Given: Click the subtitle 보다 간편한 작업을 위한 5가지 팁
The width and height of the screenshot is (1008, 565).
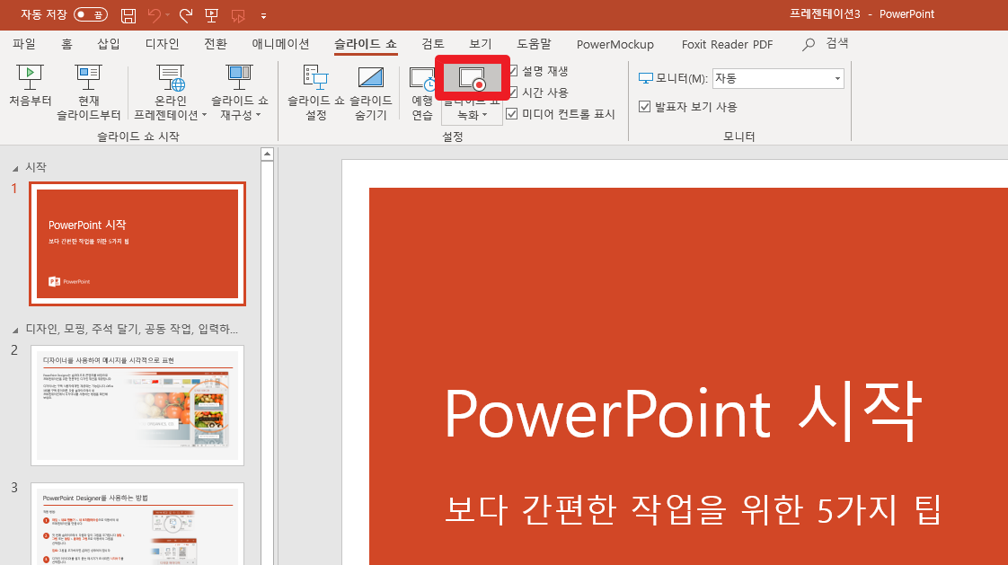Looking at the screenshot, I should [693, 509].
